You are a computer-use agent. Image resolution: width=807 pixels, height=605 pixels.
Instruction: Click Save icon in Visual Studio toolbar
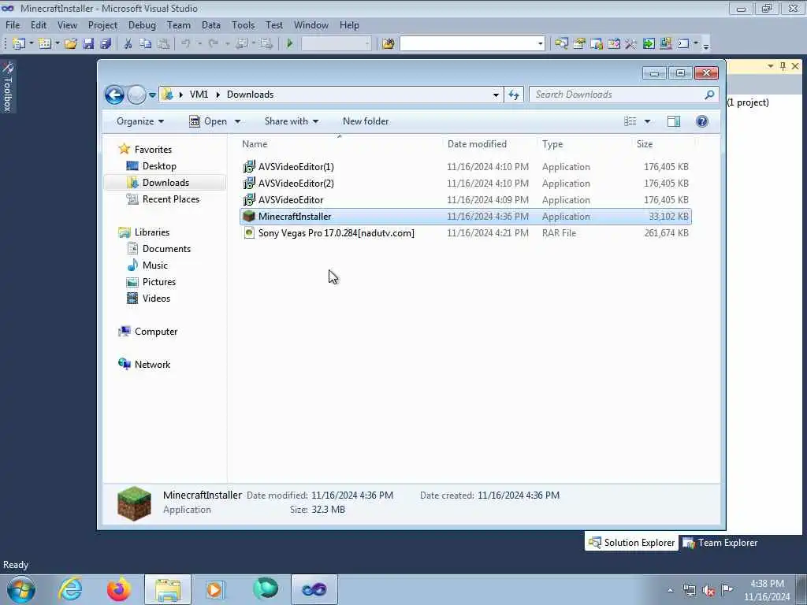pyautogui.click(x=88, y=44)
